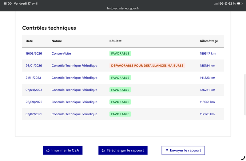Tap the cellular signal bars icon
This screenshot has width=246, height=161.
(x=216, y=3)
